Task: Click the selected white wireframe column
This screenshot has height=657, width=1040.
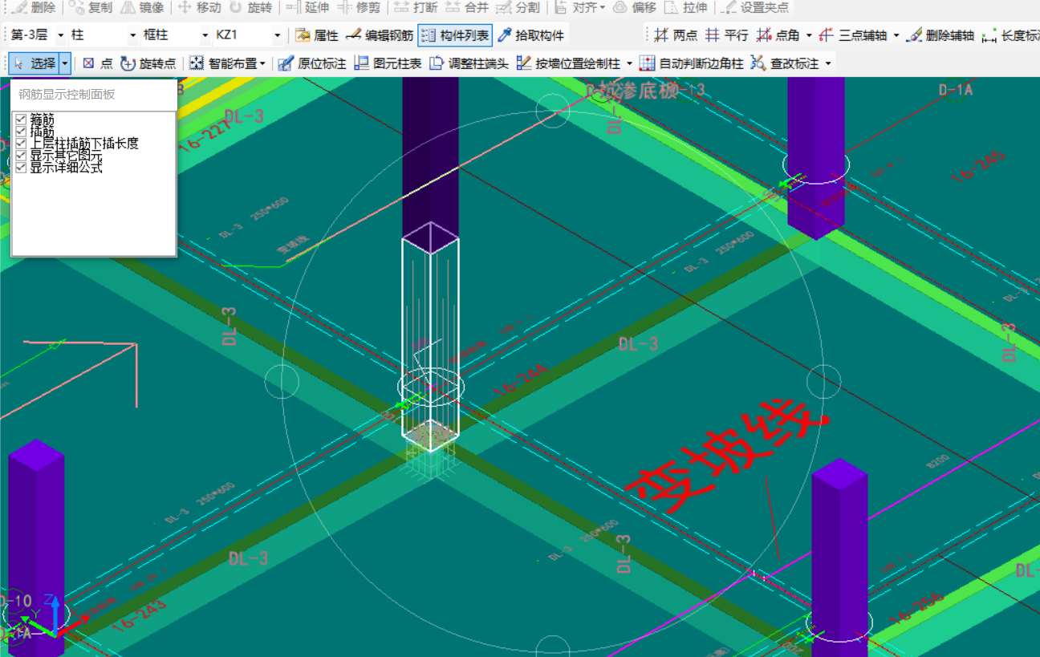Action: 430,337
